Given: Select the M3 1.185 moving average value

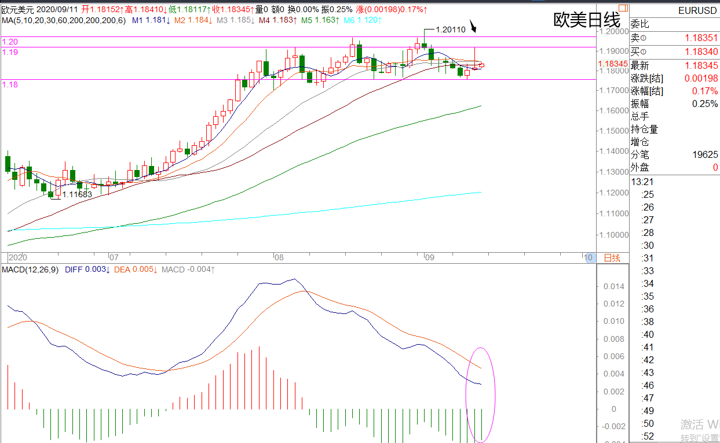Looking at the screenshot, I should pos(235,20).
